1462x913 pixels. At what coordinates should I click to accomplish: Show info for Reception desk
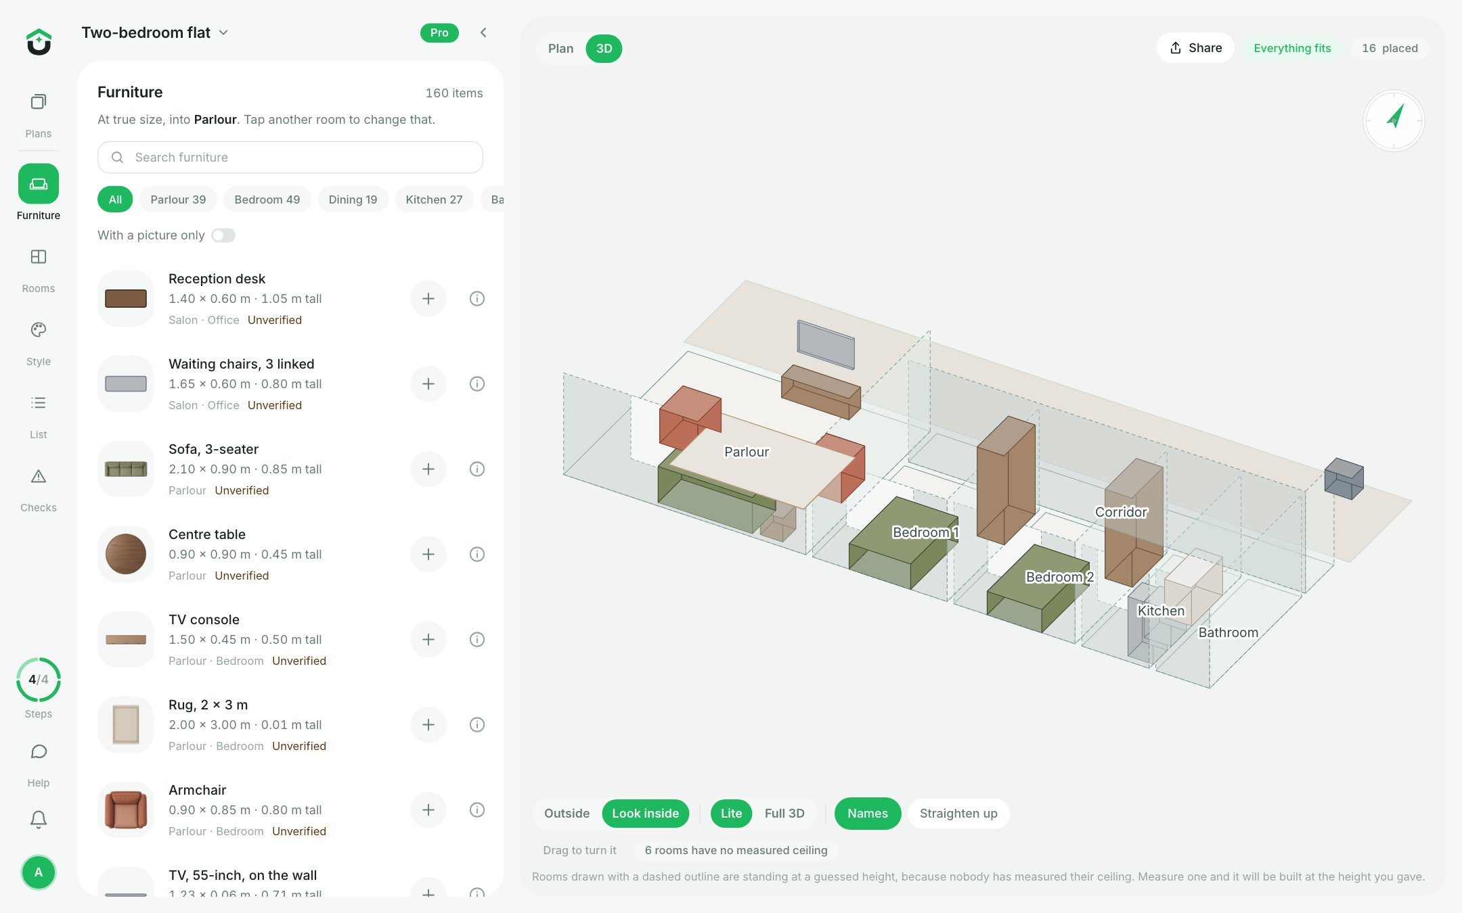pyautogui.click(x=477, y=298)
